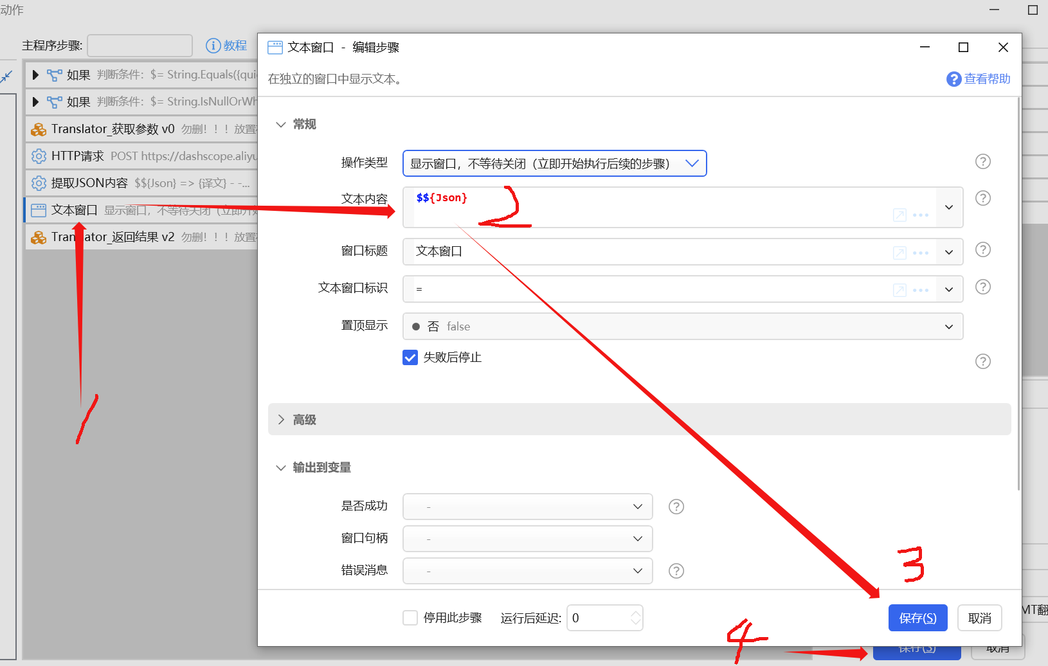Click the help icon next to 错误消息
Image resolution: width=1048 pixels, height=666 pixels.
(x=676, y=571)
